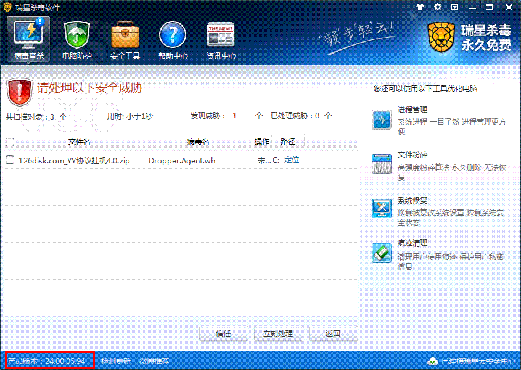
Task: Open 痕迹清理 trace cleaner icon
Action: click(382, 253)
